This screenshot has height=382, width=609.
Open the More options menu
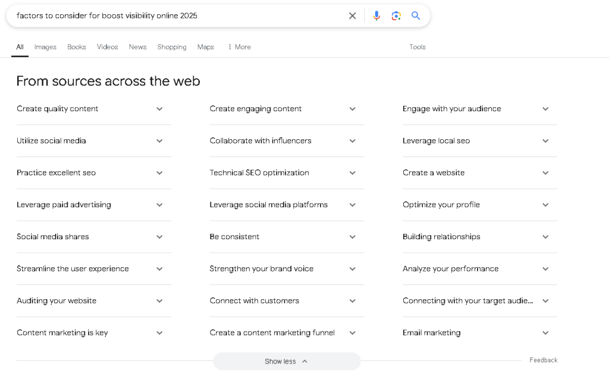(x=239, y=47)
